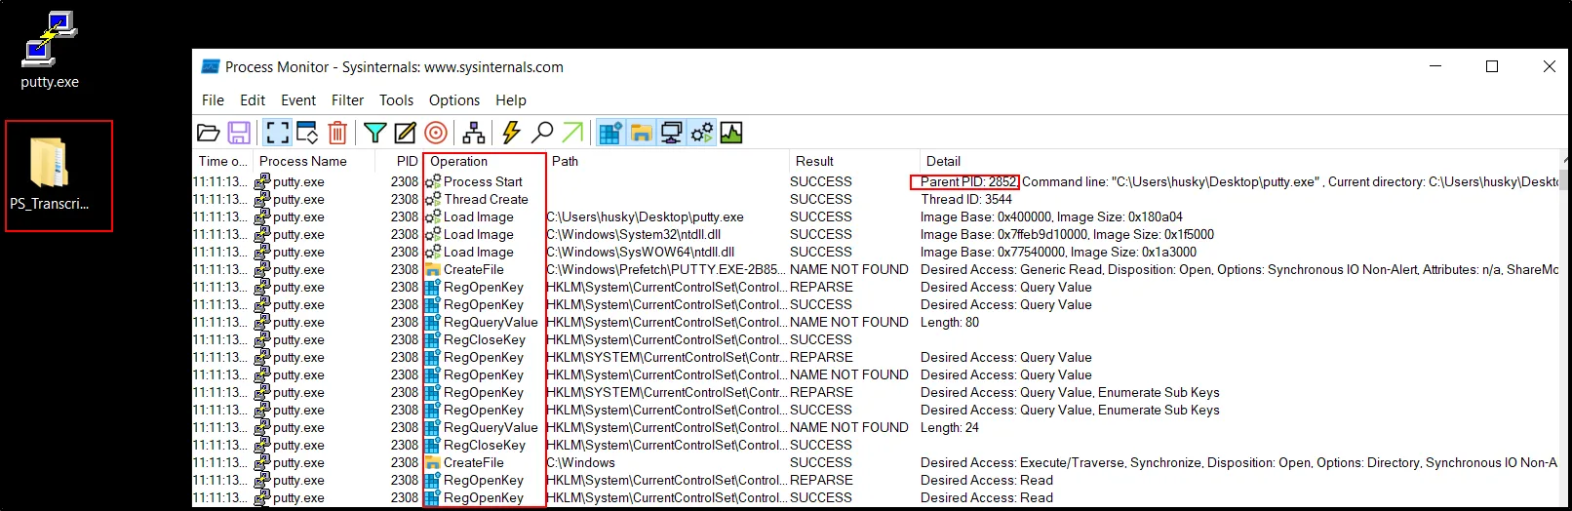Select the Process Start event row

tap(483, 182)
